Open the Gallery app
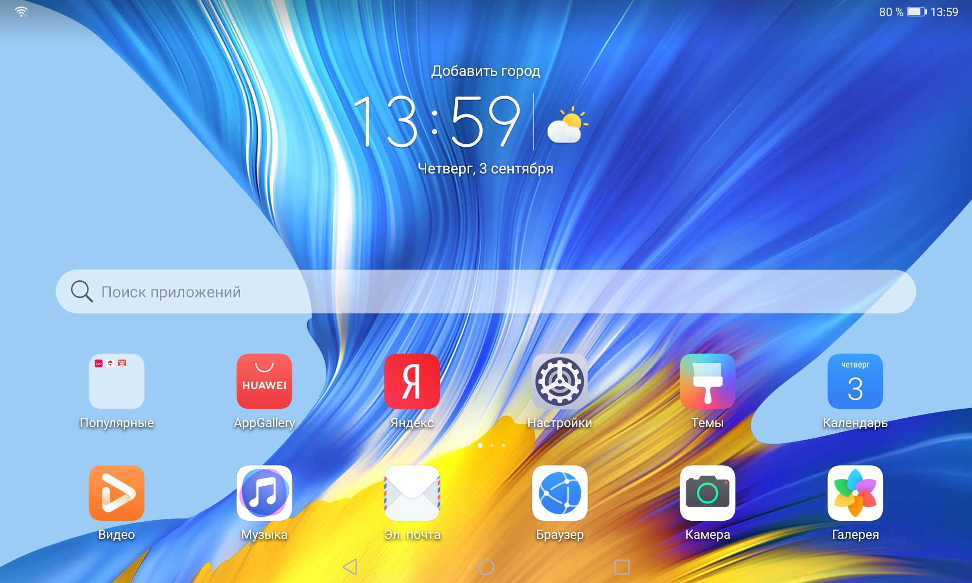The height and width of the screenshot is (583, 972). (x=855, y=493)
